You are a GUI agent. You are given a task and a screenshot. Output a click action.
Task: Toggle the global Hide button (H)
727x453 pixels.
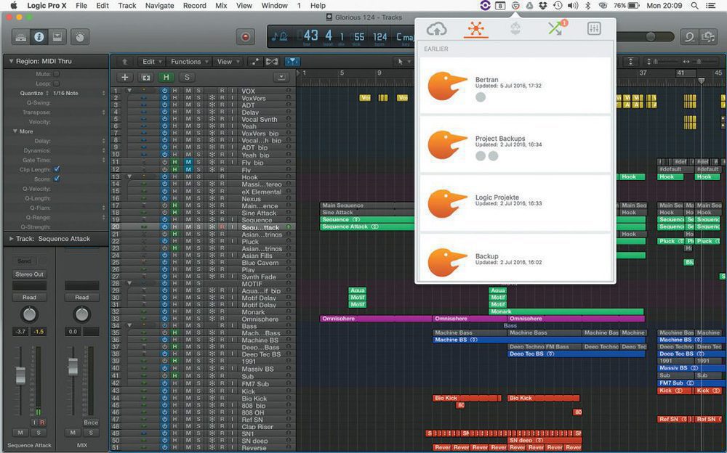pos(166,78)
